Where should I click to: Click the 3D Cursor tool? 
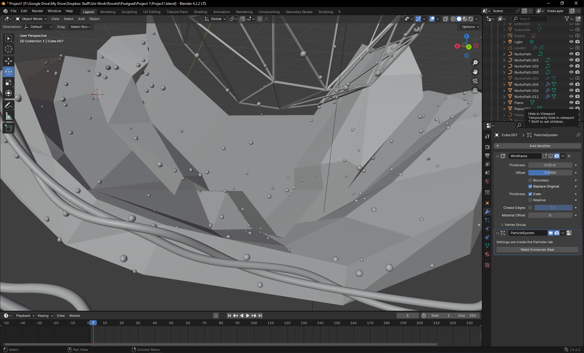(9, 49)
